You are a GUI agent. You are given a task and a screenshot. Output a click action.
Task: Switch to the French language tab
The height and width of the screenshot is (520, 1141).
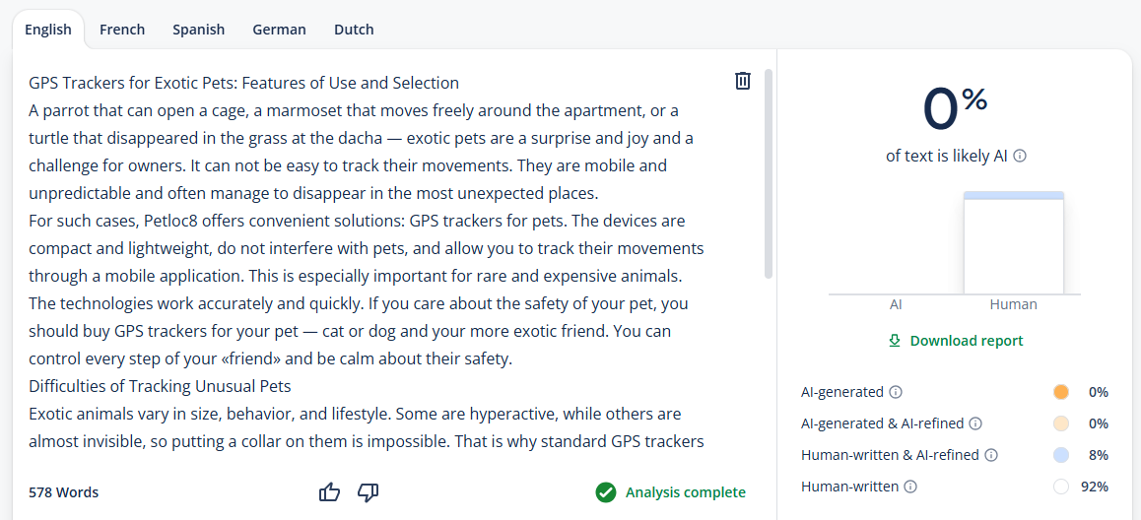pos(122,30)
